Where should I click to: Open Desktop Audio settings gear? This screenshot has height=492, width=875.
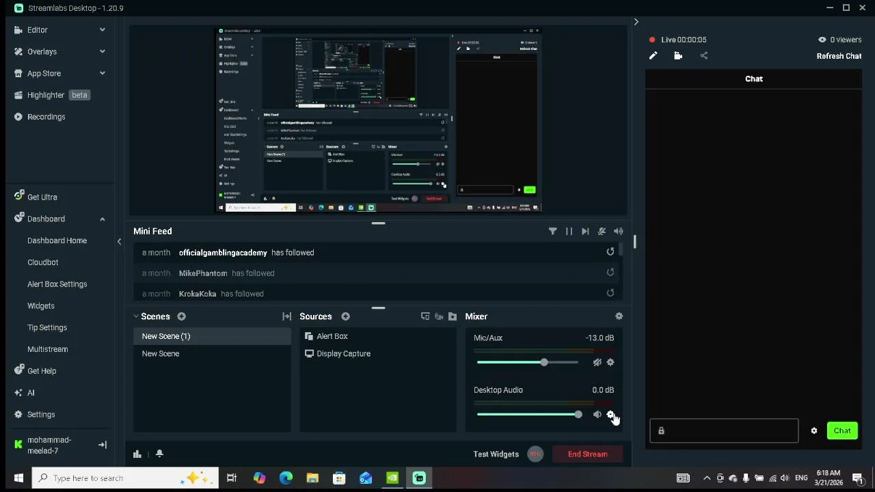tap(610, 415)
